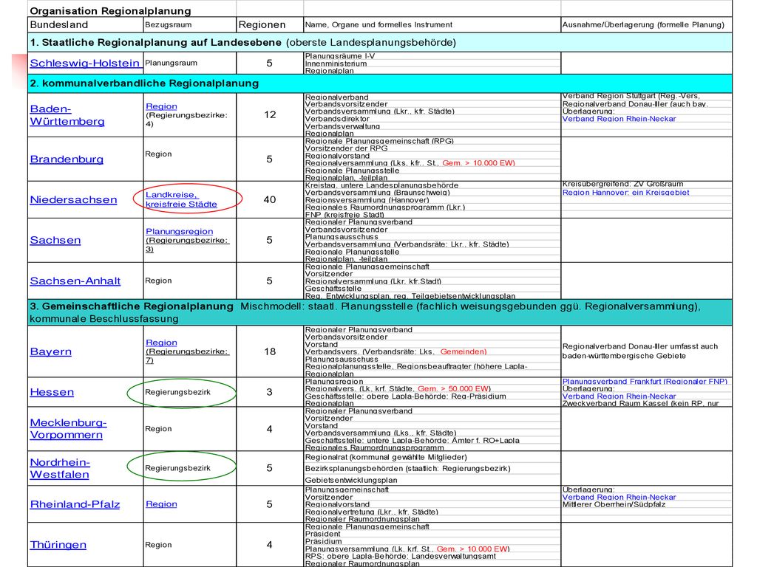Select the value 18 in Bayern row
757x567 pixels.
[269, 351]
